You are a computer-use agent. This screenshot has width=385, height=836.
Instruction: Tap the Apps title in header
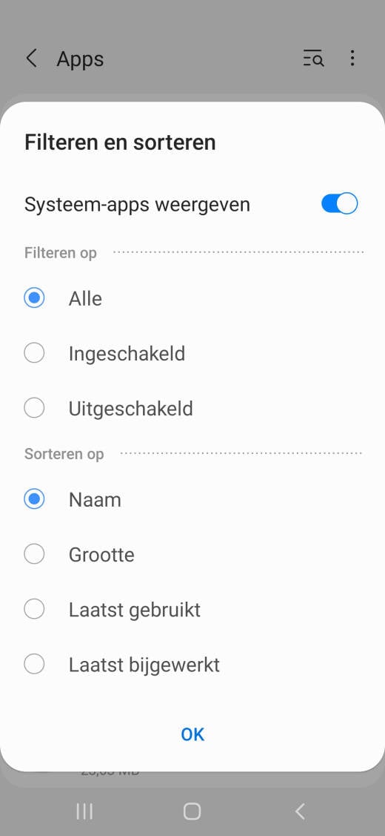80,59
